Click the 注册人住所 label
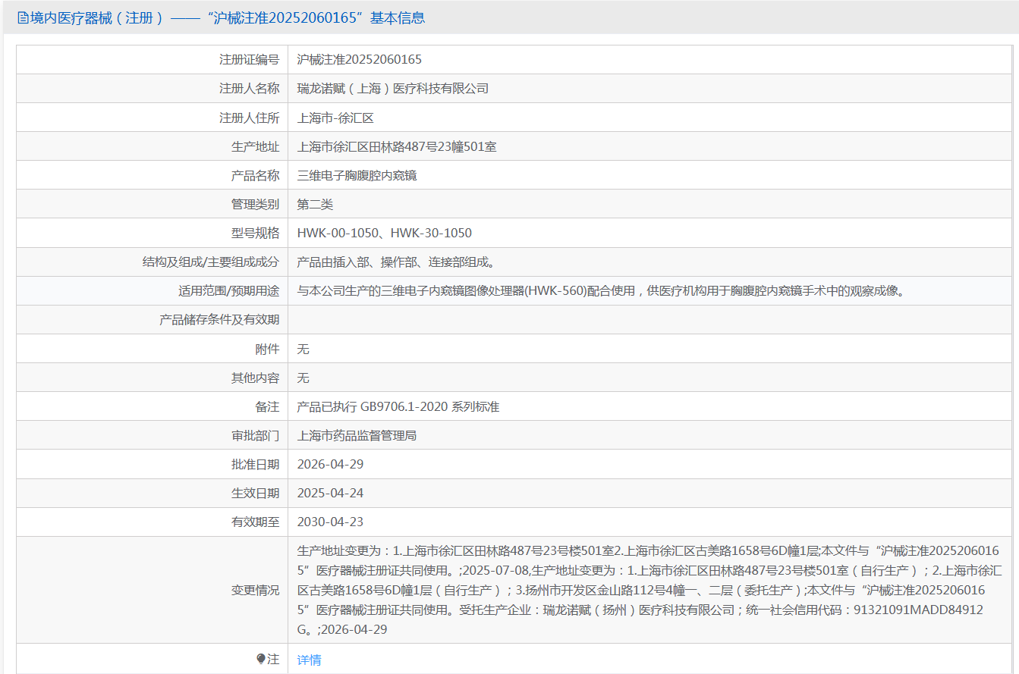The width and height of the screenshot is (1019, 674). click(x=250, y=118)
